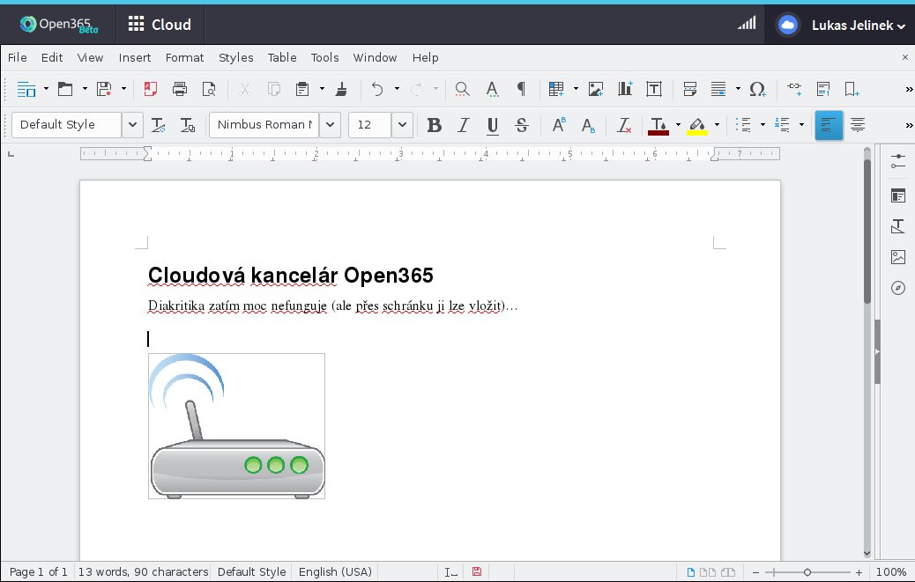Open the sidebar Gallery deck
The image size is (915, 582).
pyautogui.click(x=898, y=257)
